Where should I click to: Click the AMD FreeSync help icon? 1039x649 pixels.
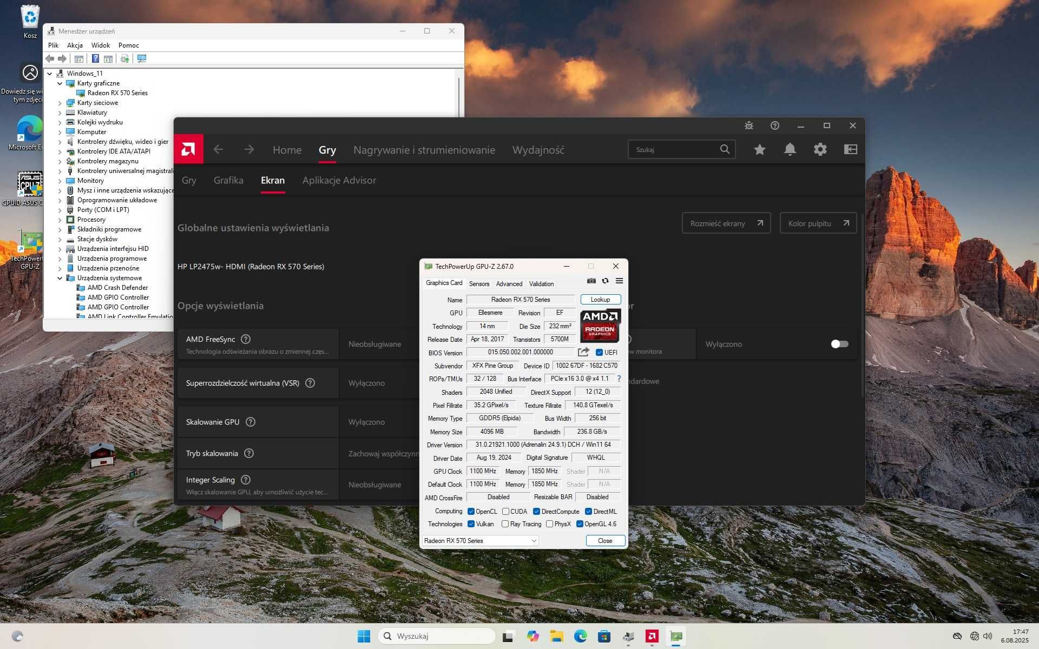[246, 339]
